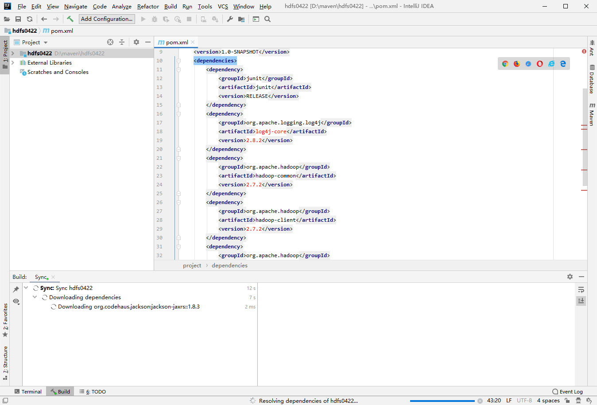
Task: Collapse the Sync hdfs0422 build node
Action: point(26,288)
